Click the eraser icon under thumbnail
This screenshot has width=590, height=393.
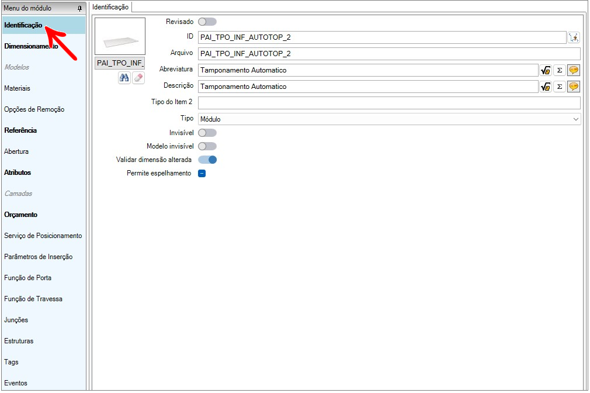[x=138, y=78]
